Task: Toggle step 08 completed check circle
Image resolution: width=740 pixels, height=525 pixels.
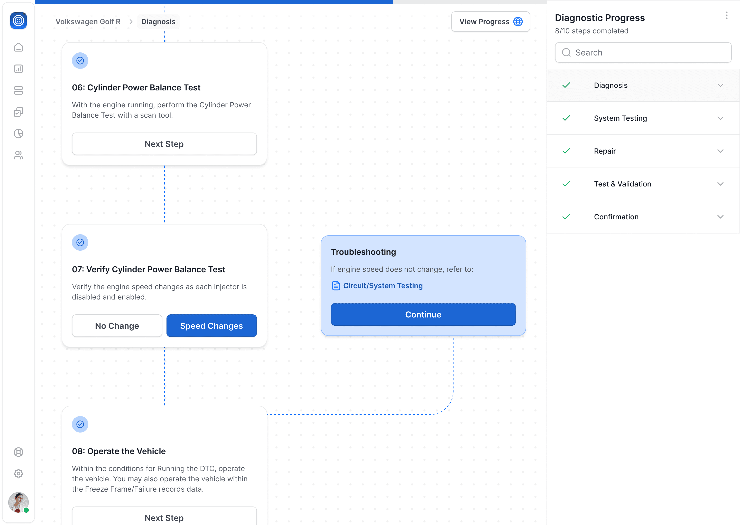Action: 80,424
